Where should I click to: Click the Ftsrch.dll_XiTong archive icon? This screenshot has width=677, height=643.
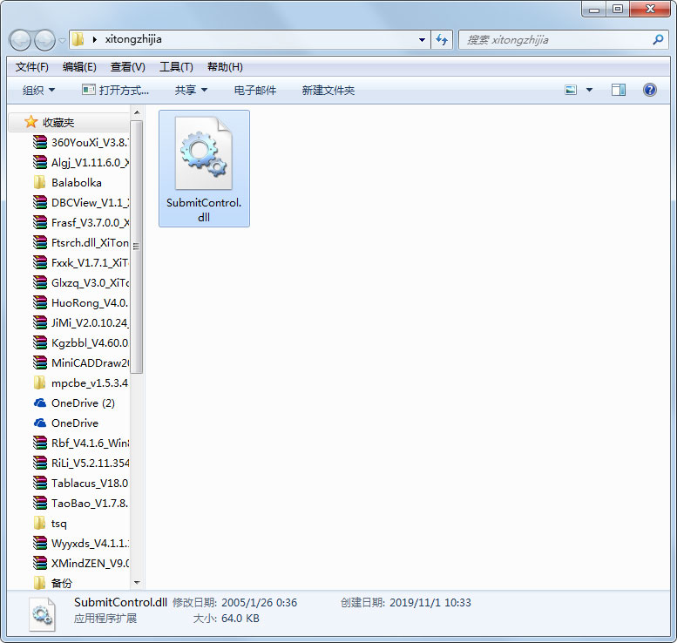pyautogui.click(x=40, y=243)
